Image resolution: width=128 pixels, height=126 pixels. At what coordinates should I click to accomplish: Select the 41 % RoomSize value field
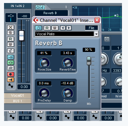pyautogui.click(x=44, y=53)
